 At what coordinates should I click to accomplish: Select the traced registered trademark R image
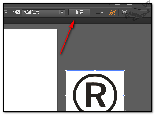tap(95, 91)
